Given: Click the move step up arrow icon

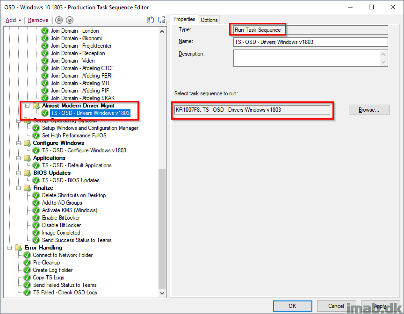Looking at the screenshot, I should point(59,20).
